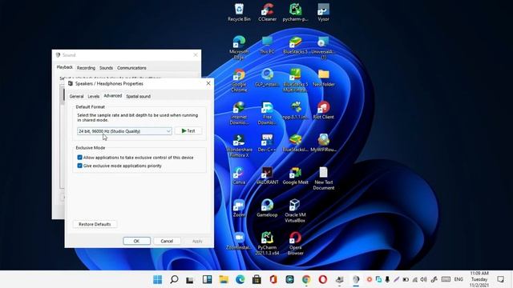Open taskbar Search magnifier
Viewport: 513px width, 288px height.
pos(174,279)
